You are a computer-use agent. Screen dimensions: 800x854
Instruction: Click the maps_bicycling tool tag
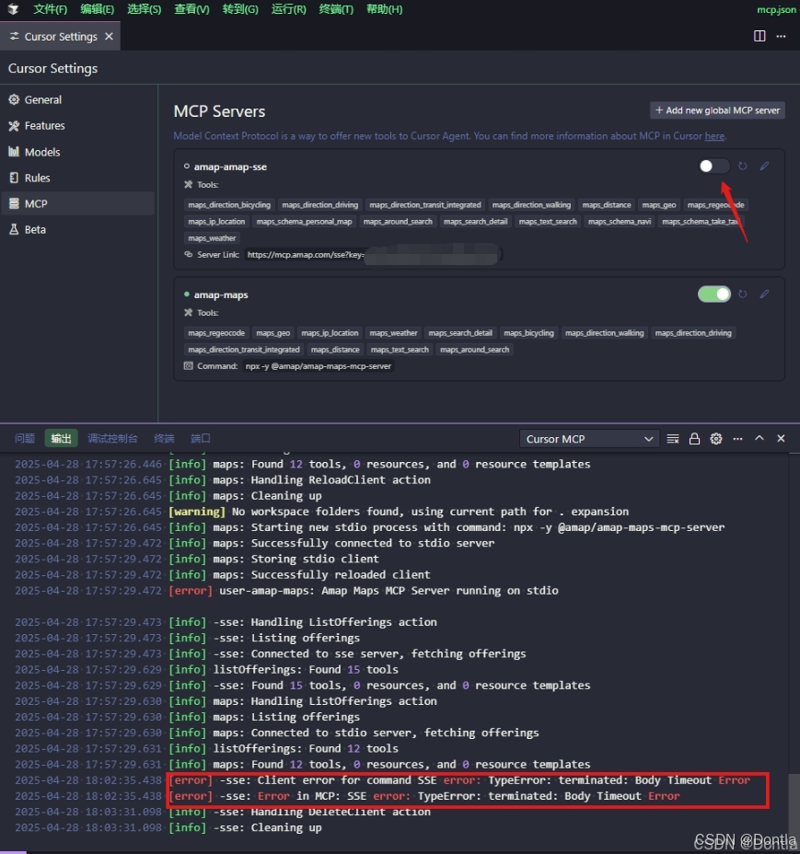tap(528, 333)
